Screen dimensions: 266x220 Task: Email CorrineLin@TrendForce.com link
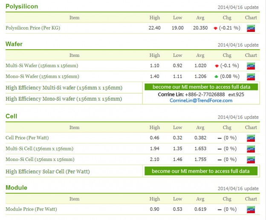click(x=201, y=101)
